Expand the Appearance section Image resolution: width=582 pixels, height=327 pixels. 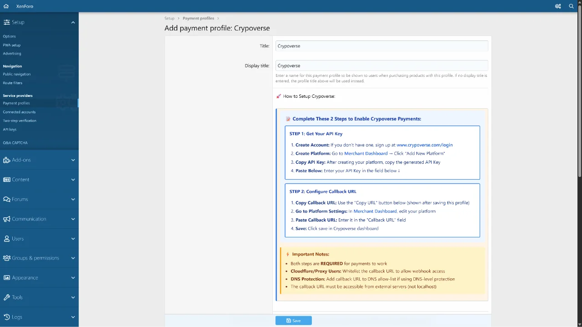73,278
